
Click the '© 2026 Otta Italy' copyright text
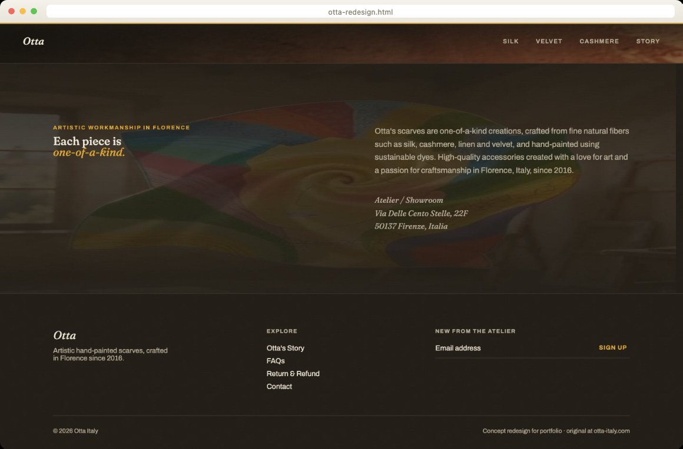[75, 431]
